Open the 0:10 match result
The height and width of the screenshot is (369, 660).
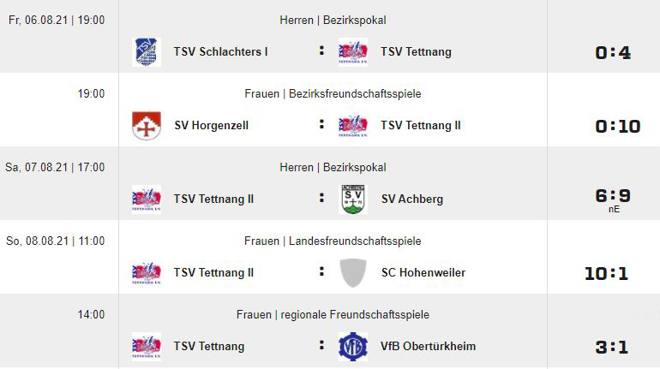(x=617, y=127)
